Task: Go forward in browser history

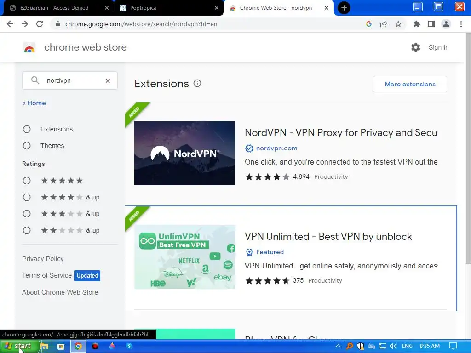Action: 25,24
